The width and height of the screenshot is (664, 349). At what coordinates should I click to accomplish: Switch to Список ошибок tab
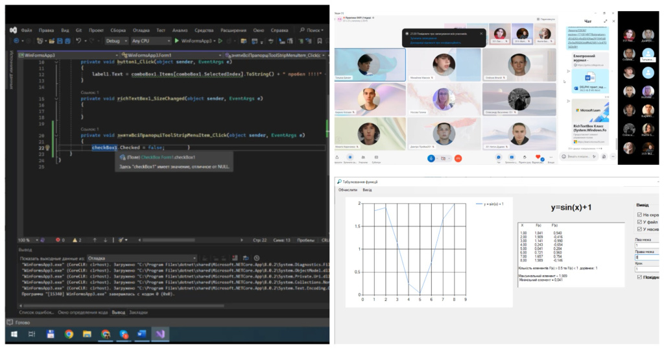tap(36, 312)
